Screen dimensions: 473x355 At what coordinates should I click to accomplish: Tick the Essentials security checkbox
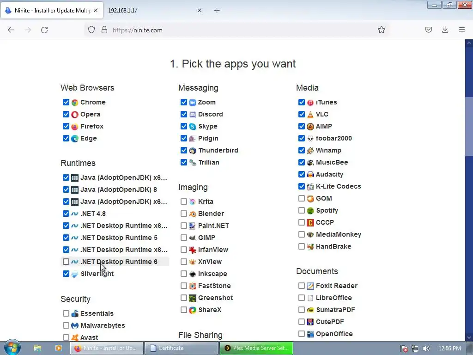pyautogui.click(x=66, y=313)
